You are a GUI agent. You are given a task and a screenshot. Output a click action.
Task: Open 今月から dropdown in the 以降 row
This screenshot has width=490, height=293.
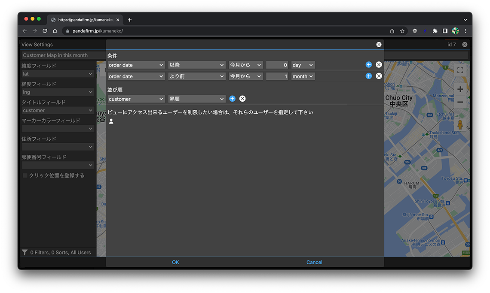[245, 65]
